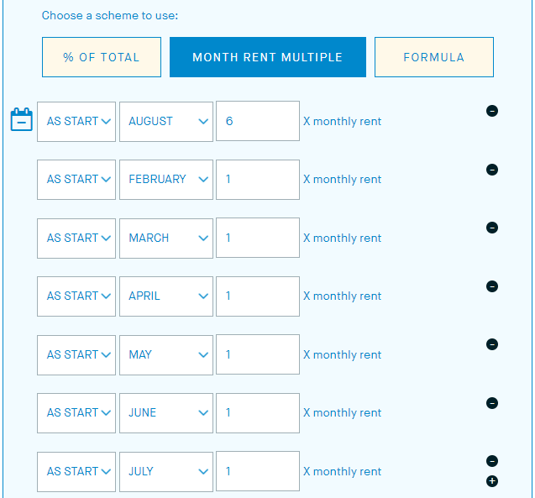Click the August rent multiple field showing 6
Screen dimensions: 535x498
[x=258, y=121]
